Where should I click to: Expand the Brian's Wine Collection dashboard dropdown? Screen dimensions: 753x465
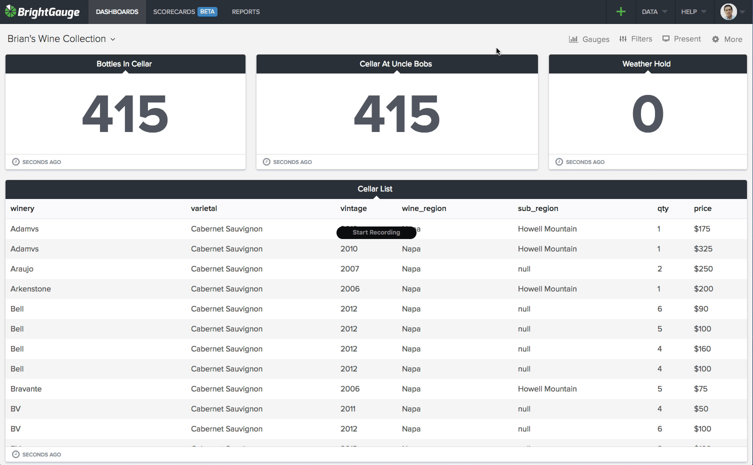pyautogui.click(x=113, y=39)
